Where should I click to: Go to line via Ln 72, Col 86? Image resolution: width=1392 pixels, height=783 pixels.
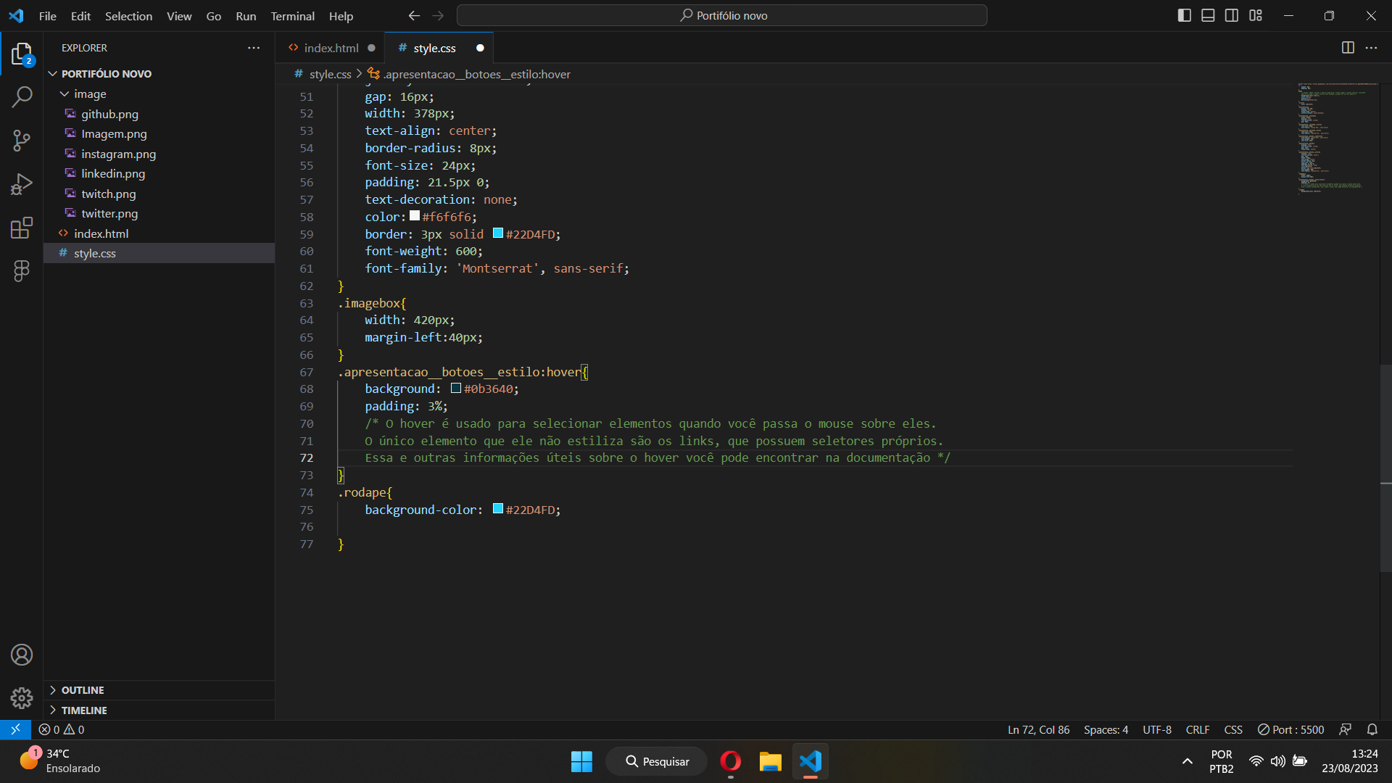coord(1038,729)
